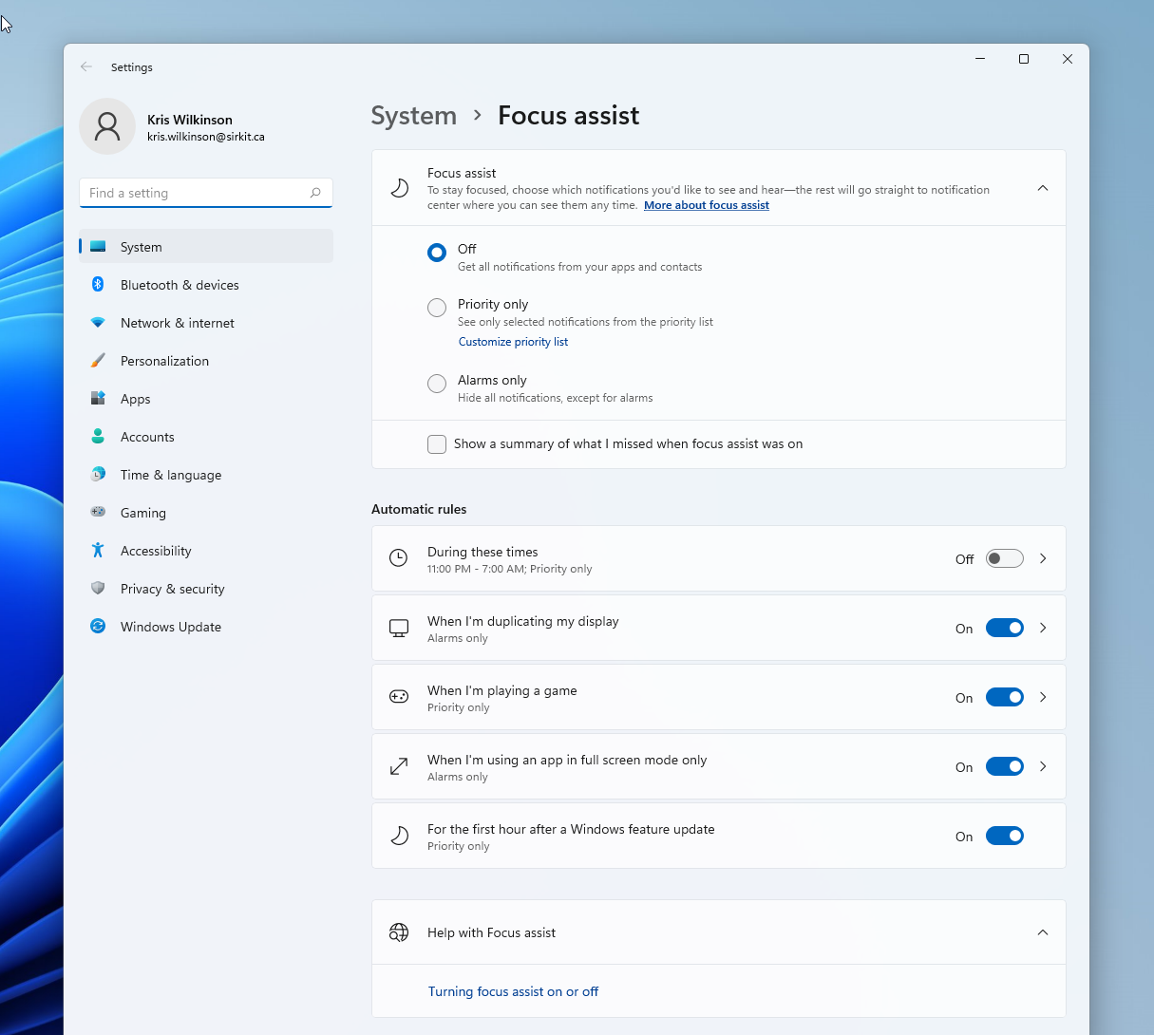Image resolution: width=1154 pixels, height=1035 pixels.
Task: Click the System monitor icon in sidebar
Action: [x=98, y=247]
